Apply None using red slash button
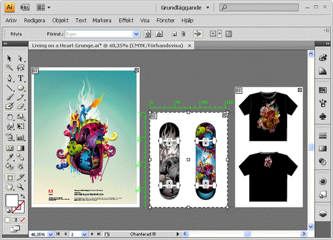Viewport: 333px width, 240px height. pyautogui.click(x=23, y=220)
